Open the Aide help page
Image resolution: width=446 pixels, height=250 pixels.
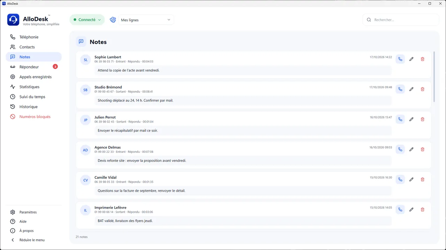pyautogui.click(x=34, y=222)
